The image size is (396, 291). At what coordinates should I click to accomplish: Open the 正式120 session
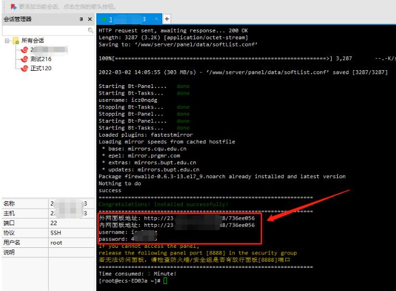tap(40, 68)
